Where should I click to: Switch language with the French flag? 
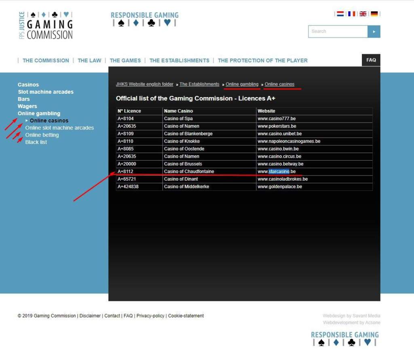pyautogui.click(x=351, y=14)
